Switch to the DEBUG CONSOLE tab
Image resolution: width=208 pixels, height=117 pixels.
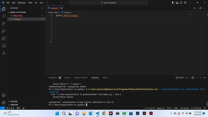coord(81,78)
